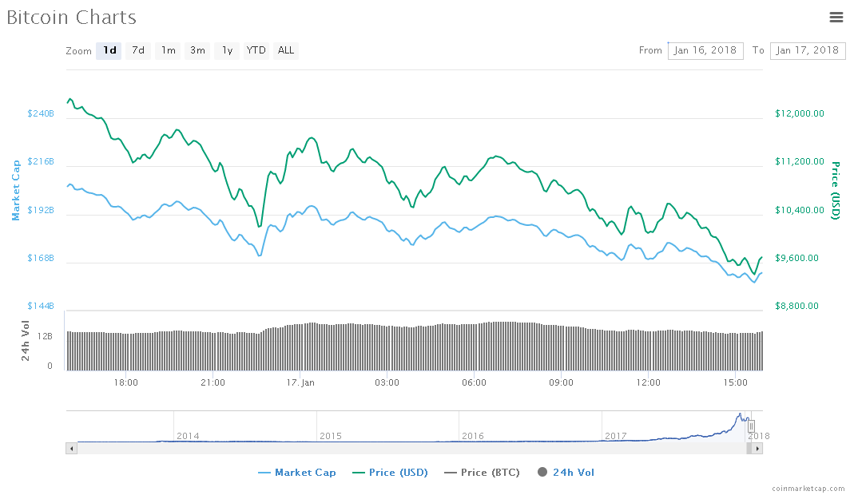Click the 2014 label in the navigator

[x=188, y=436]
